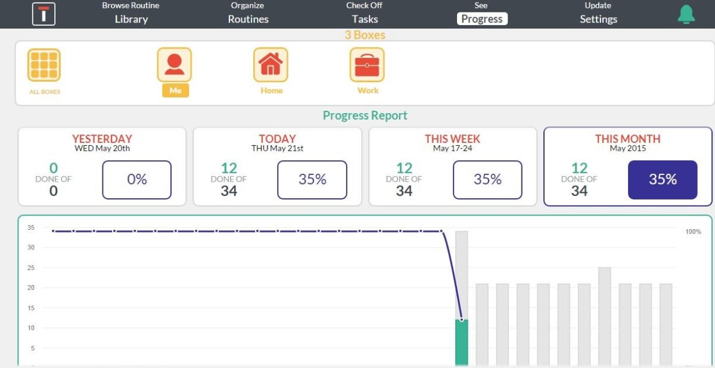
Task: Click the This Month 35% button
Action: pyautogui.click(x=663, y=179)
